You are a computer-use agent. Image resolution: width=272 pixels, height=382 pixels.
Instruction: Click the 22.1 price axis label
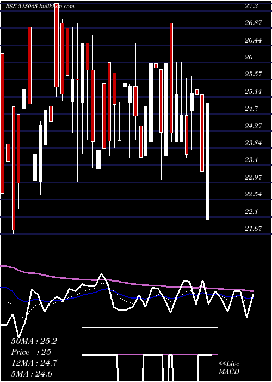tap(251, 212)
